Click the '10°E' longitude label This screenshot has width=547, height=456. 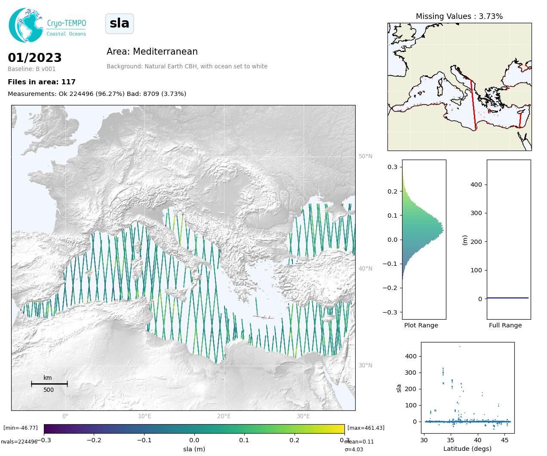(144, 416)
